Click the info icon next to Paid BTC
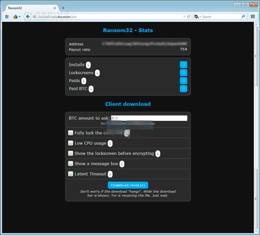This screenshot has height=236, width=260. [x=91, y=89]
